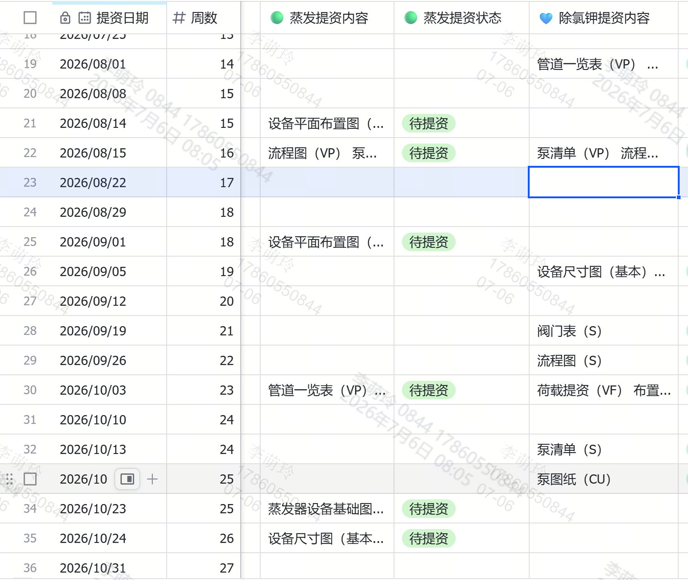Click row number 36

30,568
